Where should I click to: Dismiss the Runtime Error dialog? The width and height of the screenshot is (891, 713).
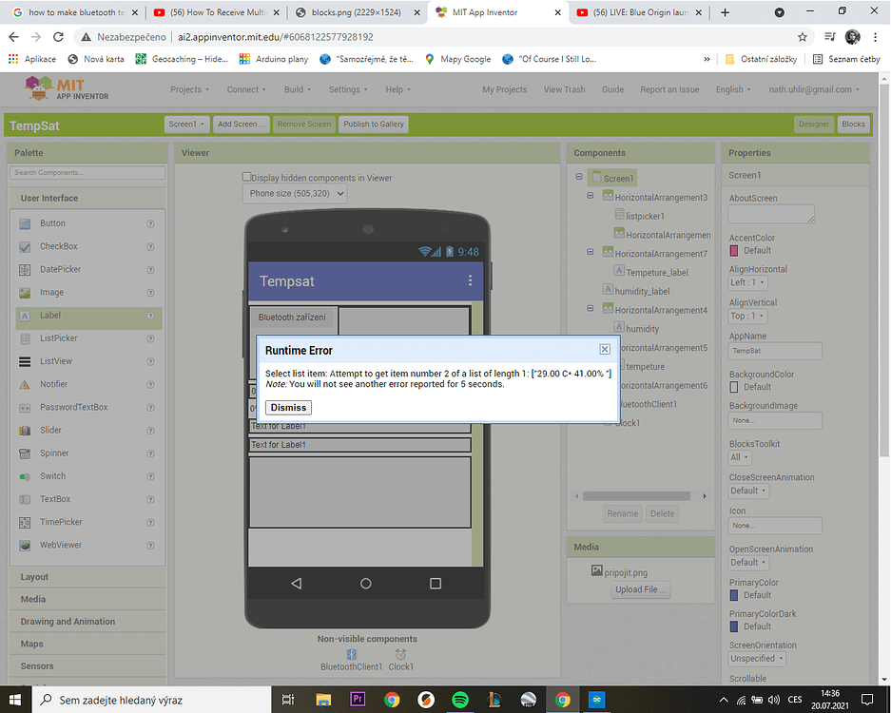point(287,407)
